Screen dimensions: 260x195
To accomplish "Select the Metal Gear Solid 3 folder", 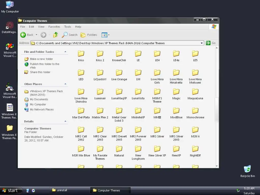I will pos(119,115).
